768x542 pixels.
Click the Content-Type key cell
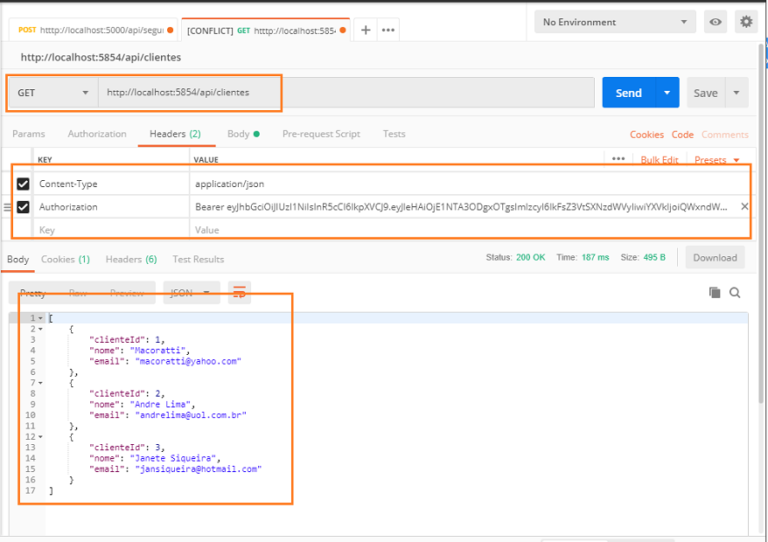point(111,184)
